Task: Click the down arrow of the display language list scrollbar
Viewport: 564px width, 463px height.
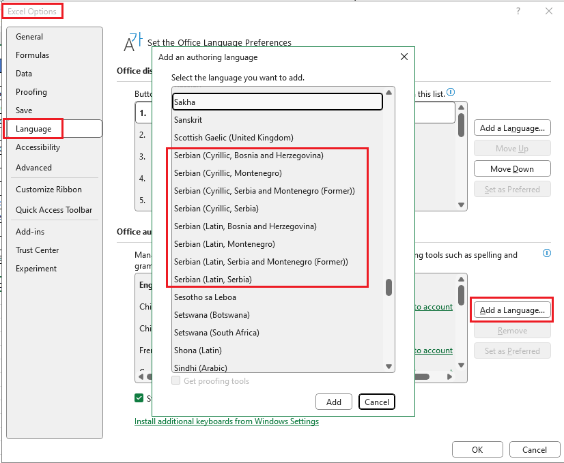Action: pos(461,205)
